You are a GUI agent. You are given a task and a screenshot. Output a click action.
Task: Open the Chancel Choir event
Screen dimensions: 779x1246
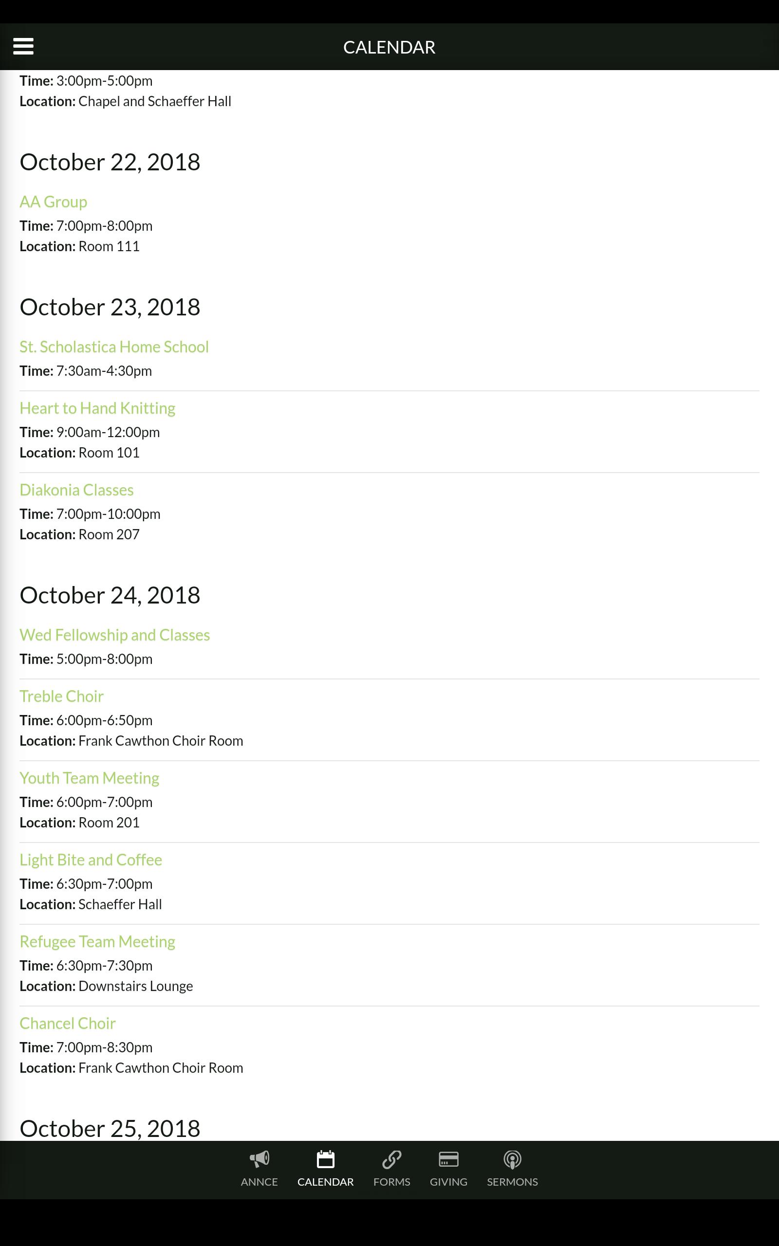coord(68,1024)
